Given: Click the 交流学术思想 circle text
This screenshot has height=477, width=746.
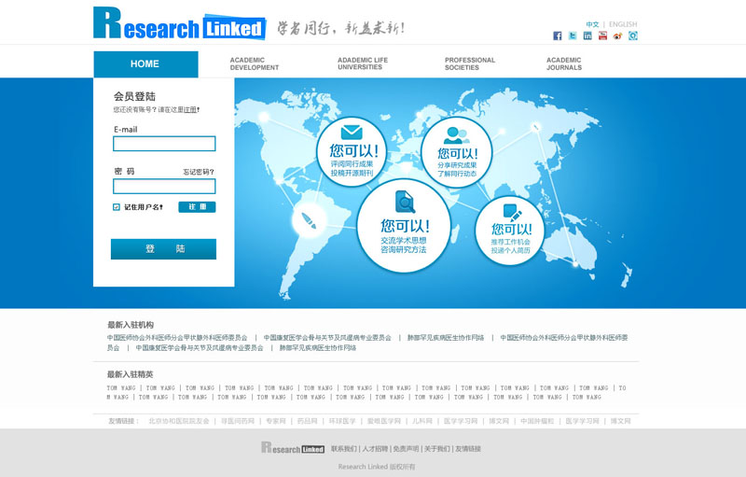Looking at the screenshot, I should pyautogui.click(x=404, y=241).
